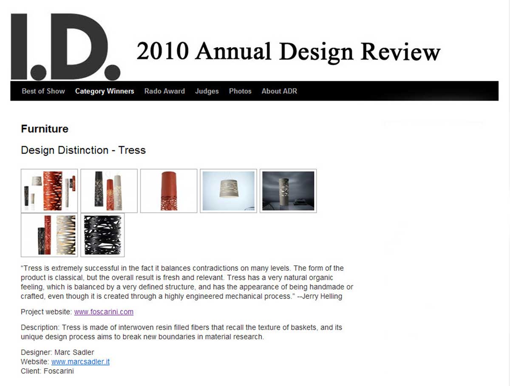Open the About ADR page
The image size is (510, 386).
(279, 91)
